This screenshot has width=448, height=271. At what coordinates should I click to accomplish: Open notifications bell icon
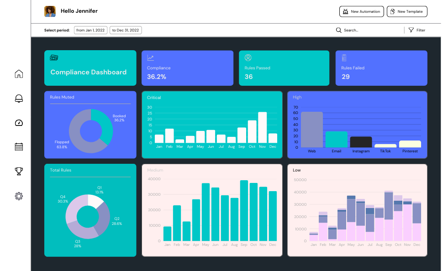pos(19,98)
